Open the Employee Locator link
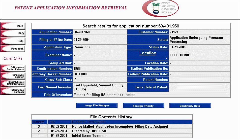 (x=13, y=76)
